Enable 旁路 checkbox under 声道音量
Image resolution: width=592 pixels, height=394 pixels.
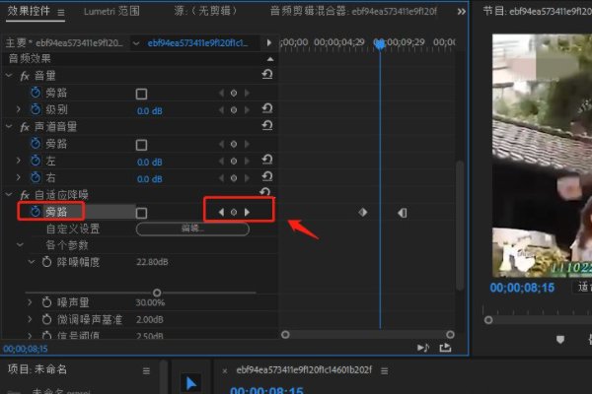pyautogui.click(x=141, y=145)
